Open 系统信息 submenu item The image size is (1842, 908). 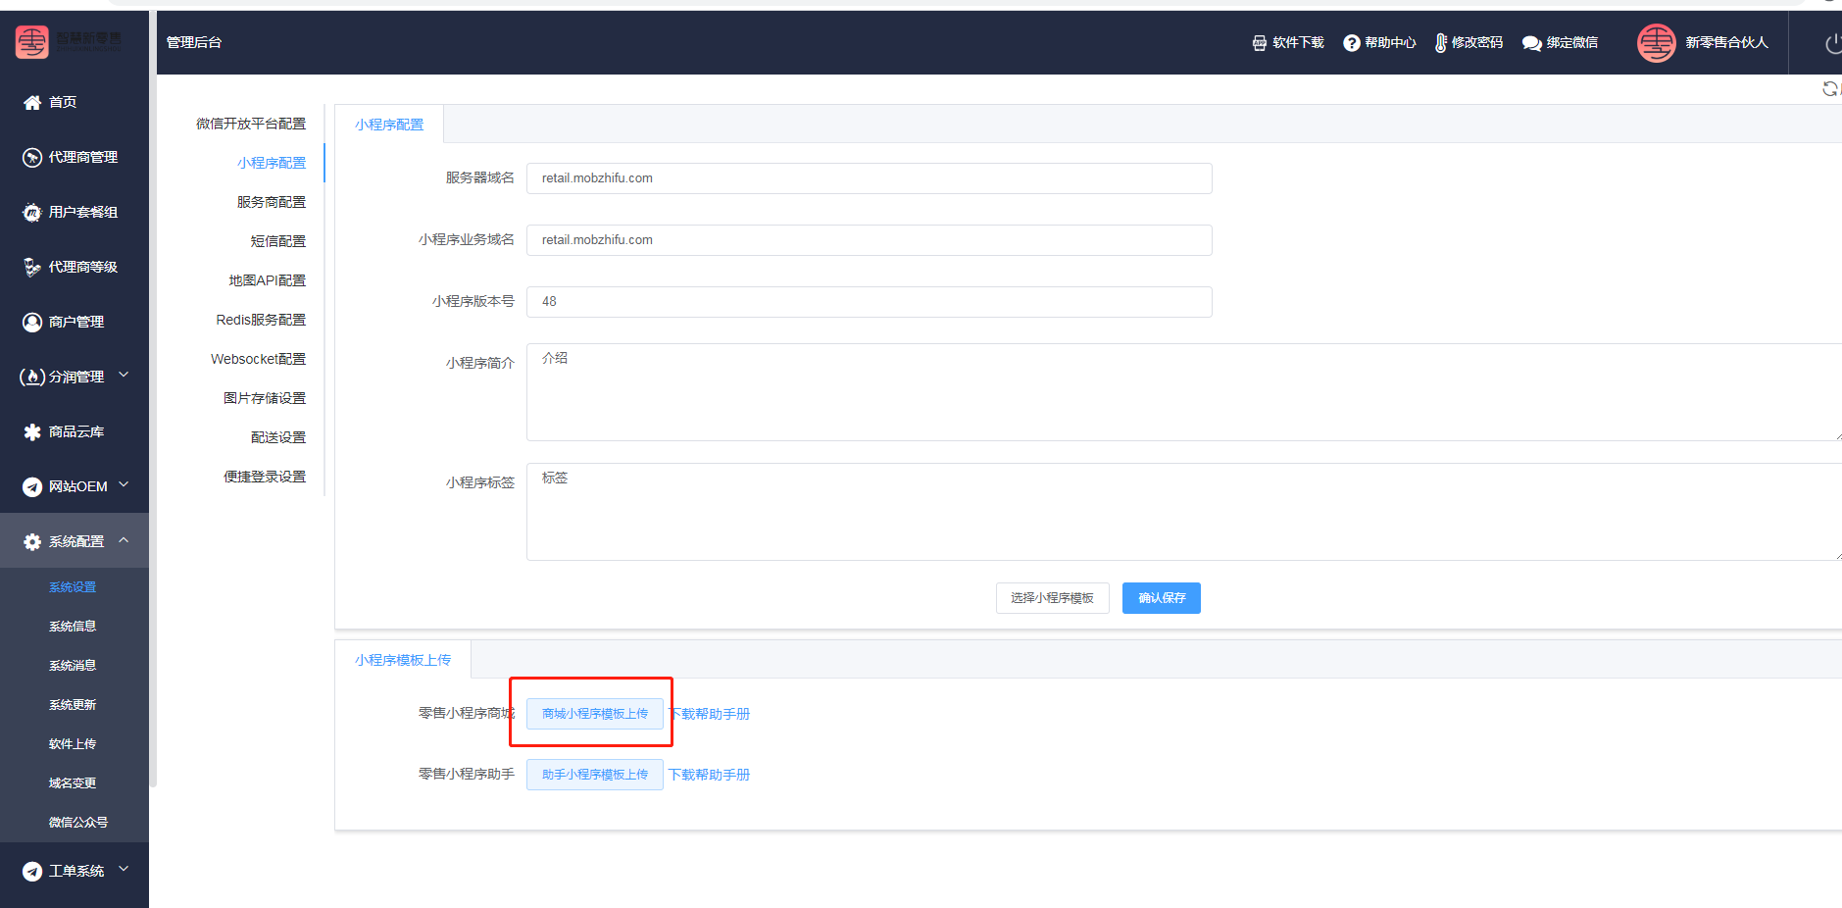click(x=73, y=627)
